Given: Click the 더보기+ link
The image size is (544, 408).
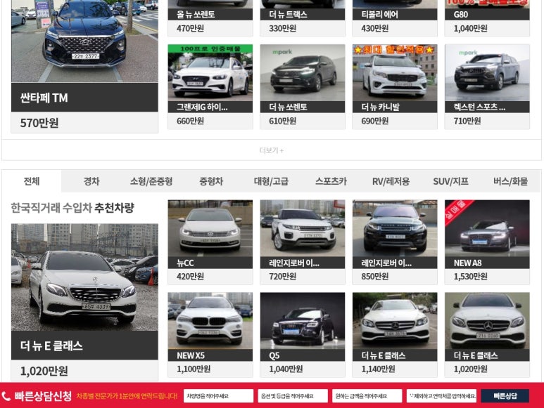Looking at the screenshot, I should 272,150.
